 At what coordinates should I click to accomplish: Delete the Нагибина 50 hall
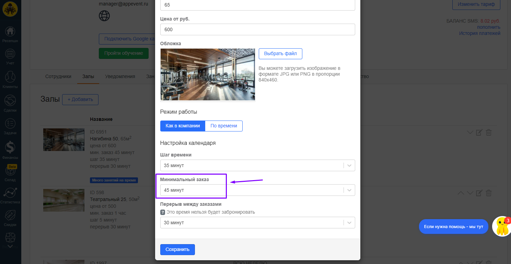pyautogui.click(x=489, y=133)
